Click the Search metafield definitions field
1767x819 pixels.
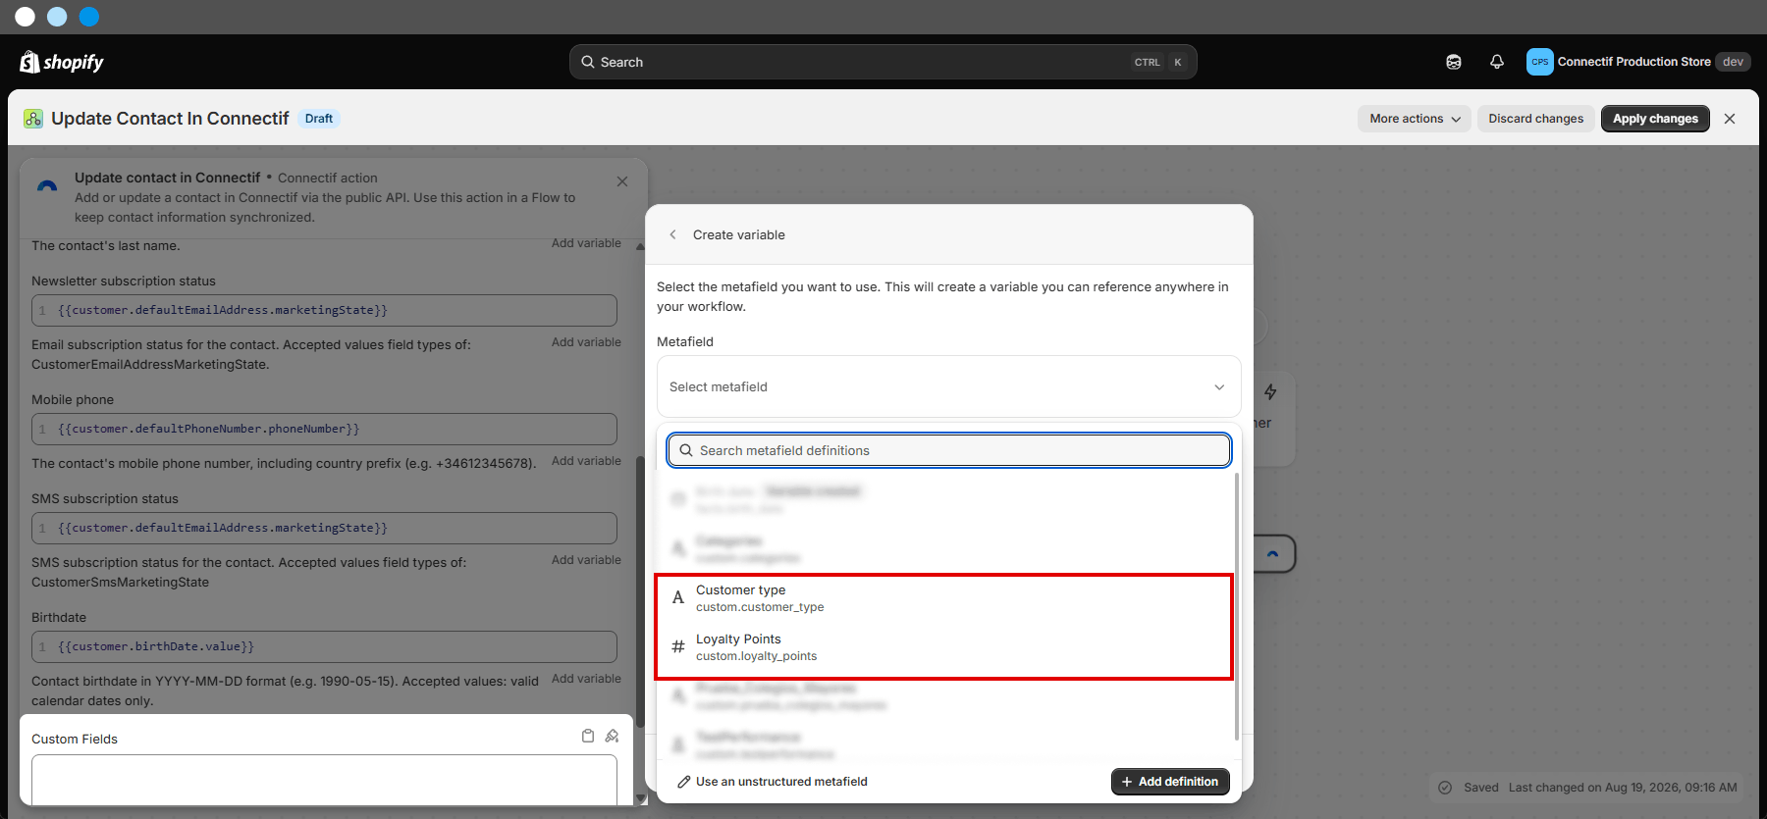(948, 450)
